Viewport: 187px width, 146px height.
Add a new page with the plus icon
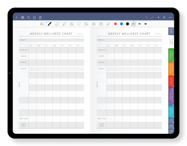tap(158, 18)
